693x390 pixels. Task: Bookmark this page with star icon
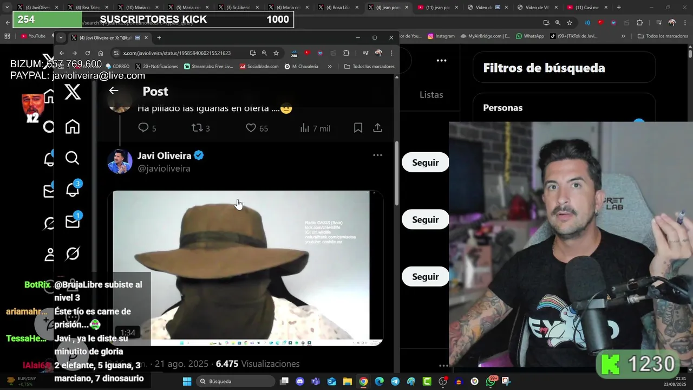(x=276, y=53)
